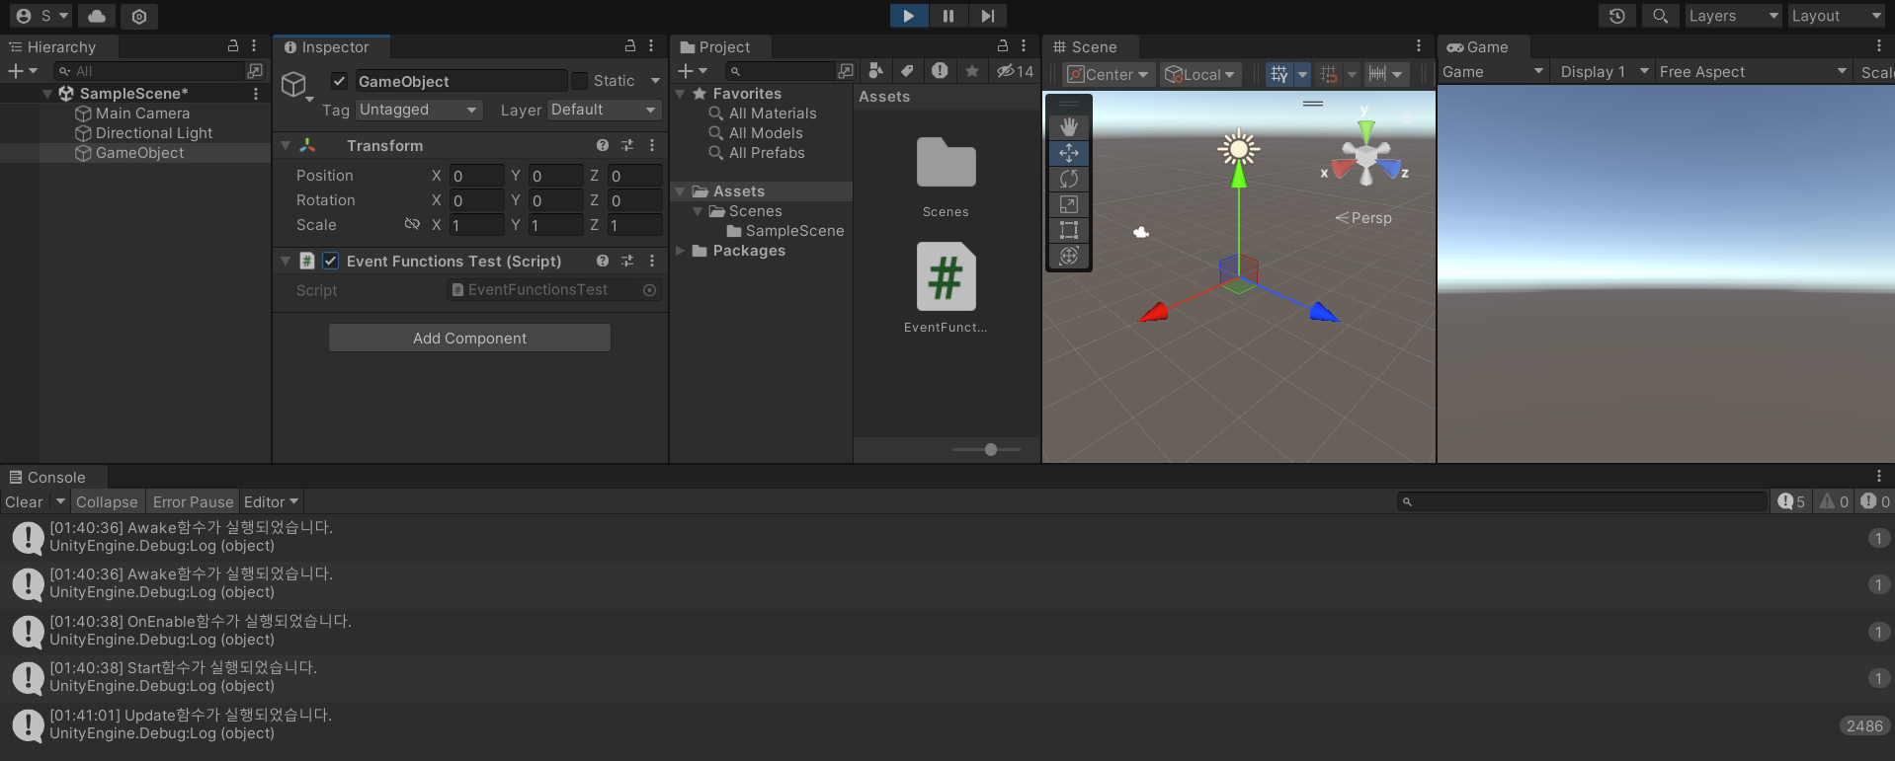
Task: Open the Local handle rotation dropdown
Action: [1200, 74]
